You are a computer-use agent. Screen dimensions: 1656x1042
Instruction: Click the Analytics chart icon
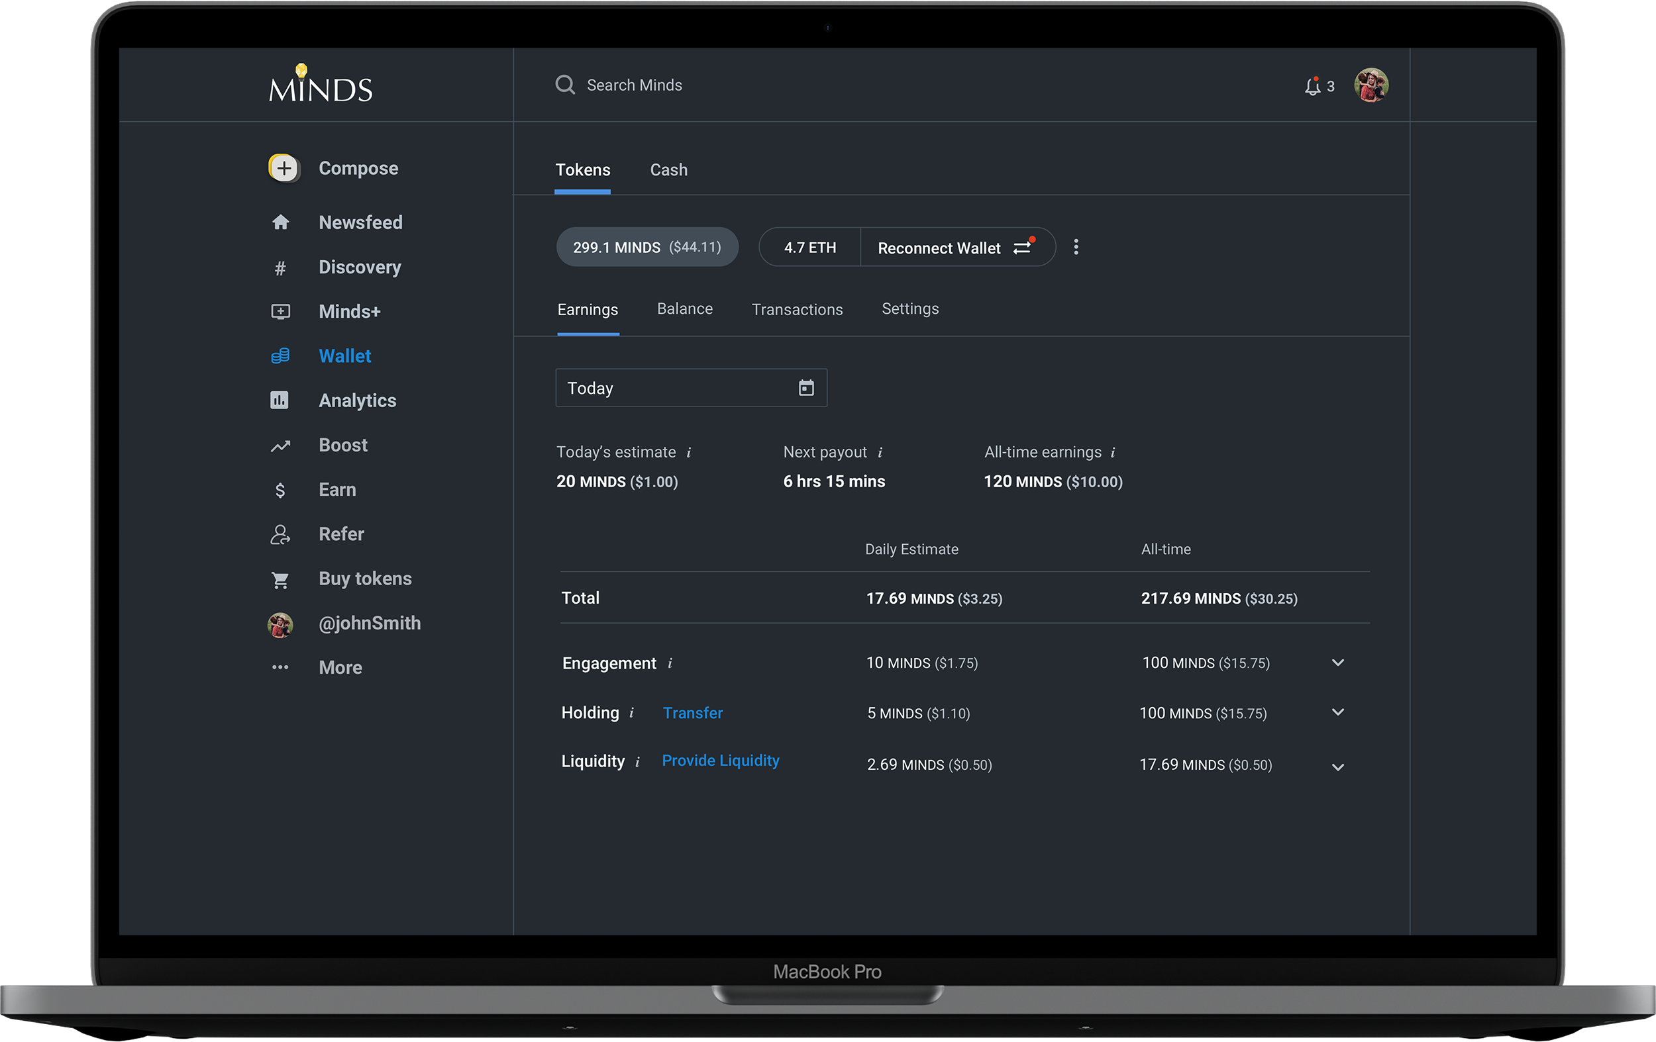coord(280,400)
